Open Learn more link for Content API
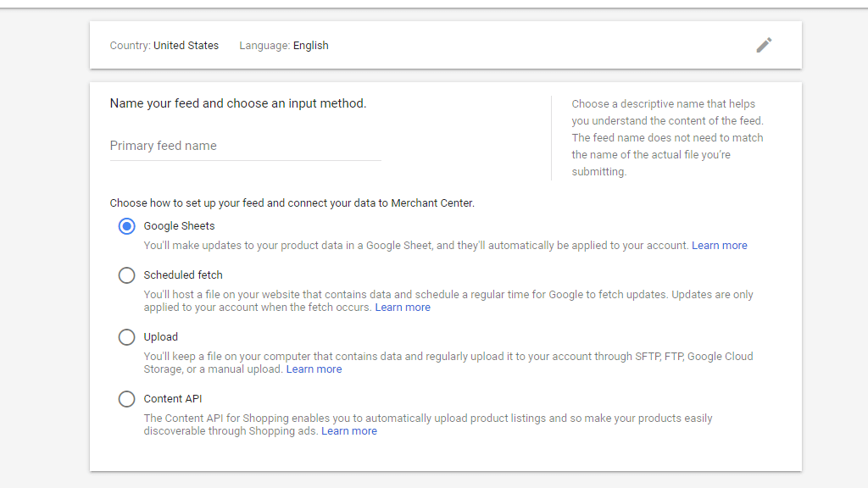 348,431
